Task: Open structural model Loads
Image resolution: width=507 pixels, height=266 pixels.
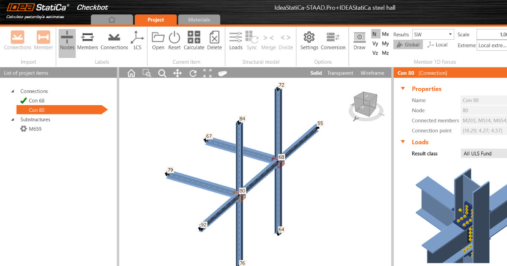Action: point(236,41)
